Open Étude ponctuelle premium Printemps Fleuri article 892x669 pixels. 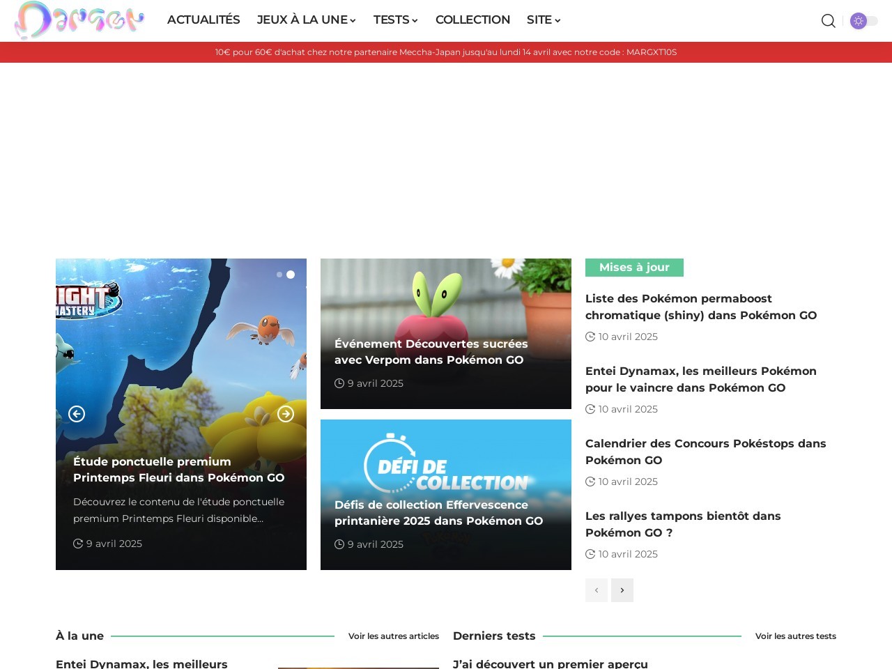click(x=178, y=470)
